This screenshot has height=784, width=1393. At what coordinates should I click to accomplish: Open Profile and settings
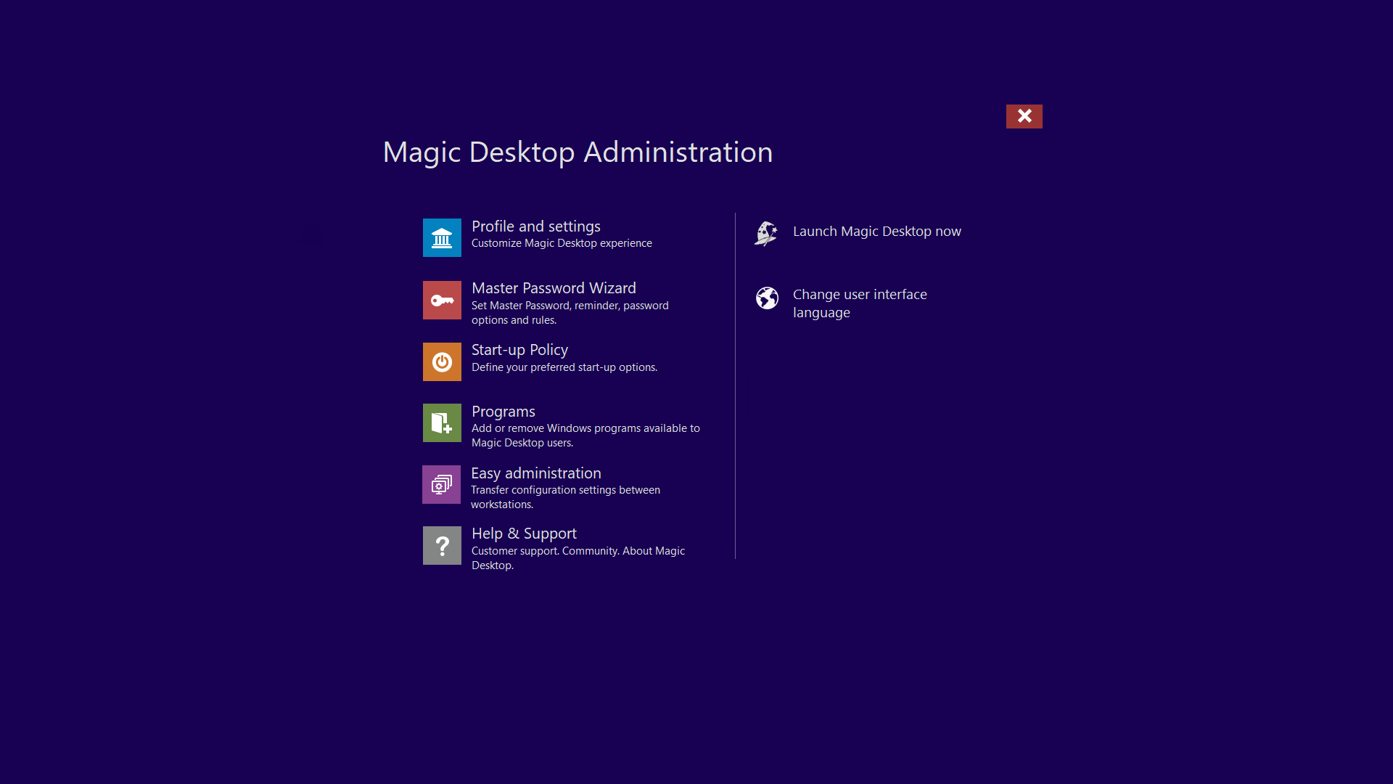[536, 226]
